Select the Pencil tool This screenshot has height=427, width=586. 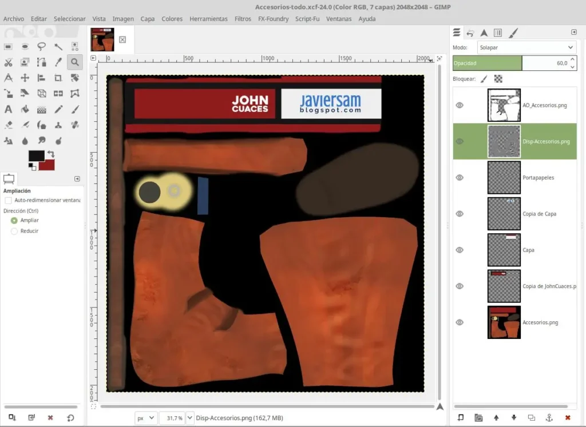coord(58,109)
